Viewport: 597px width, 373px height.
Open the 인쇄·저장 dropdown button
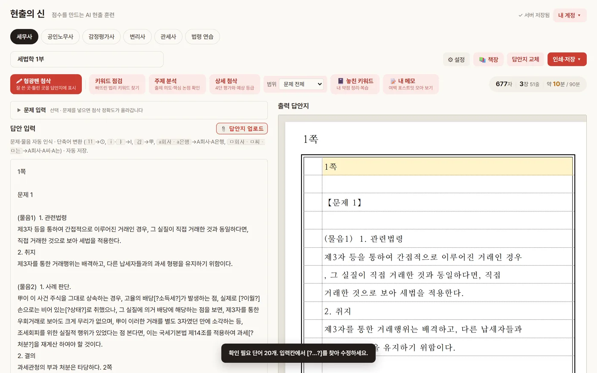point(567,59)
